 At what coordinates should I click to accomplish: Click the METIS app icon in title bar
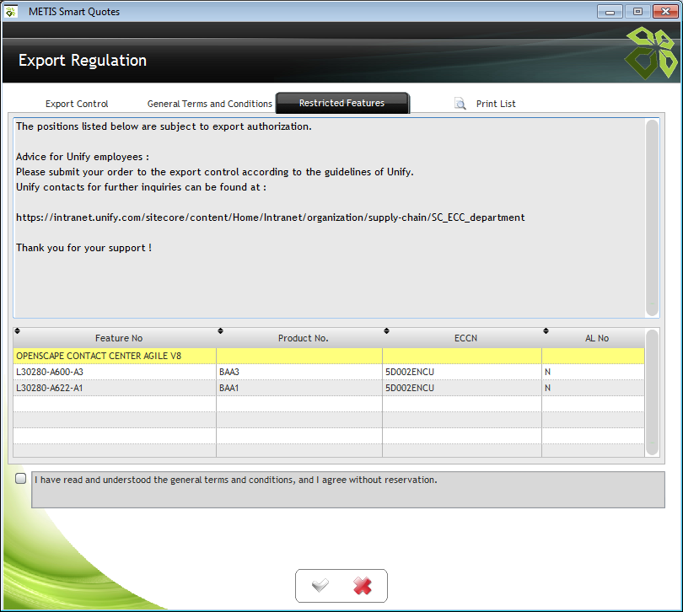pyautogui.click(x=11, y=12)
